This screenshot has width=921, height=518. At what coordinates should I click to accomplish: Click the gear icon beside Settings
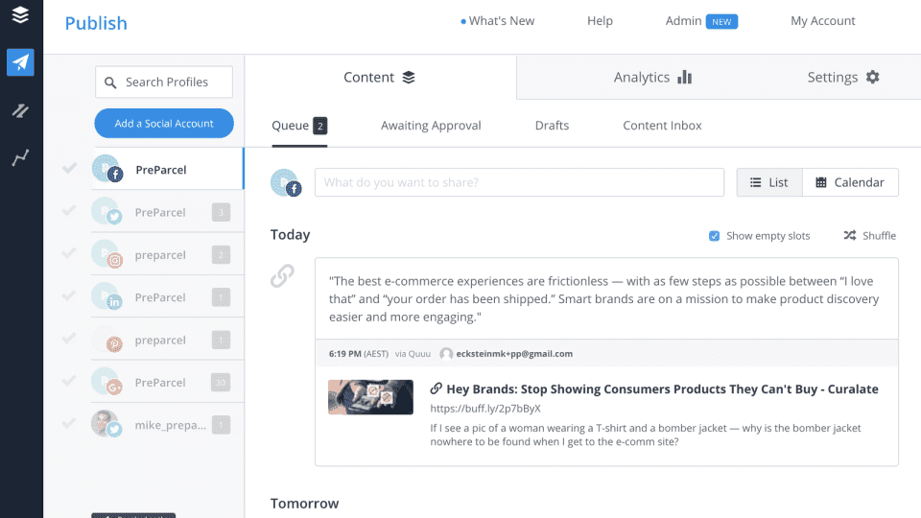coord(873,77)
